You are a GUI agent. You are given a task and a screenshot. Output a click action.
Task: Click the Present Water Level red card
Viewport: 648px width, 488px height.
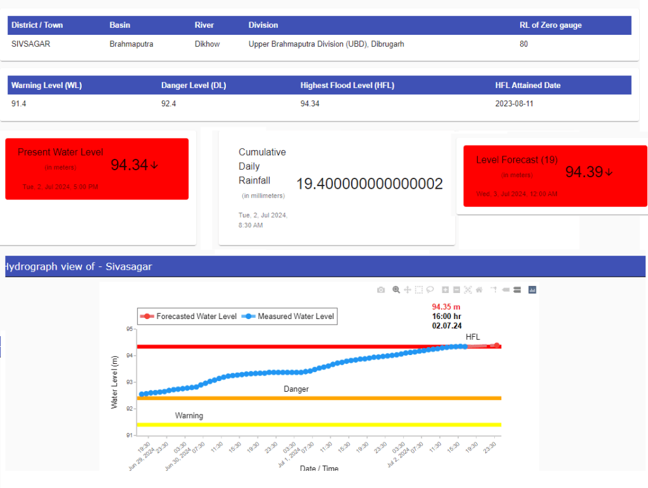[97, 169]
